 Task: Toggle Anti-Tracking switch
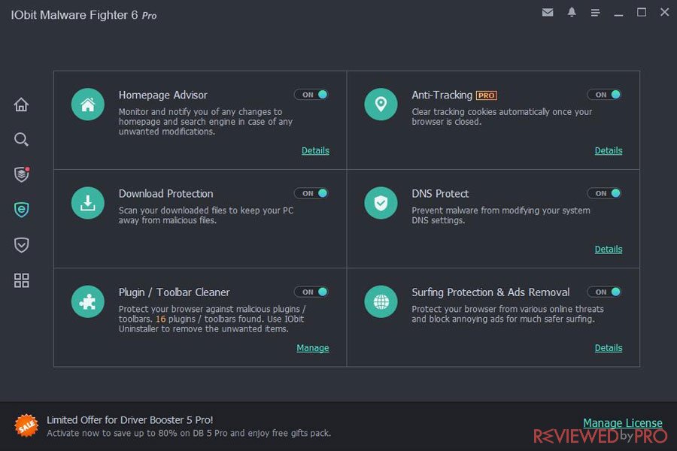605,95
